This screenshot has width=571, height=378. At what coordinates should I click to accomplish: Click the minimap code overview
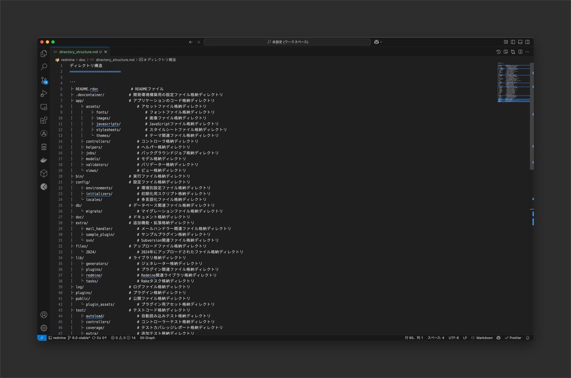click(x=514, y=82)
